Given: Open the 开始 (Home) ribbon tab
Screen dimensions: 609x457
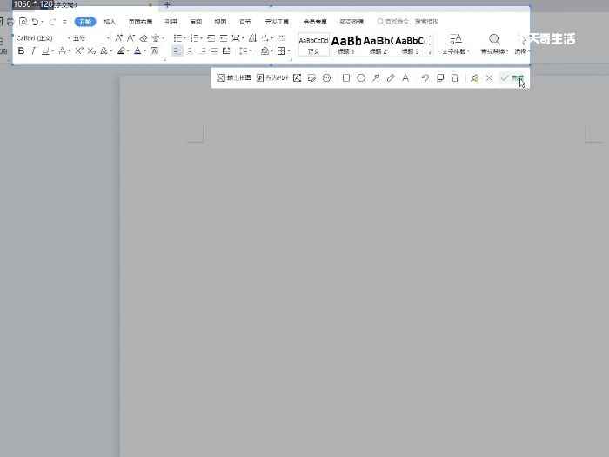Looking at the screenshot, I should pos(85,22).
